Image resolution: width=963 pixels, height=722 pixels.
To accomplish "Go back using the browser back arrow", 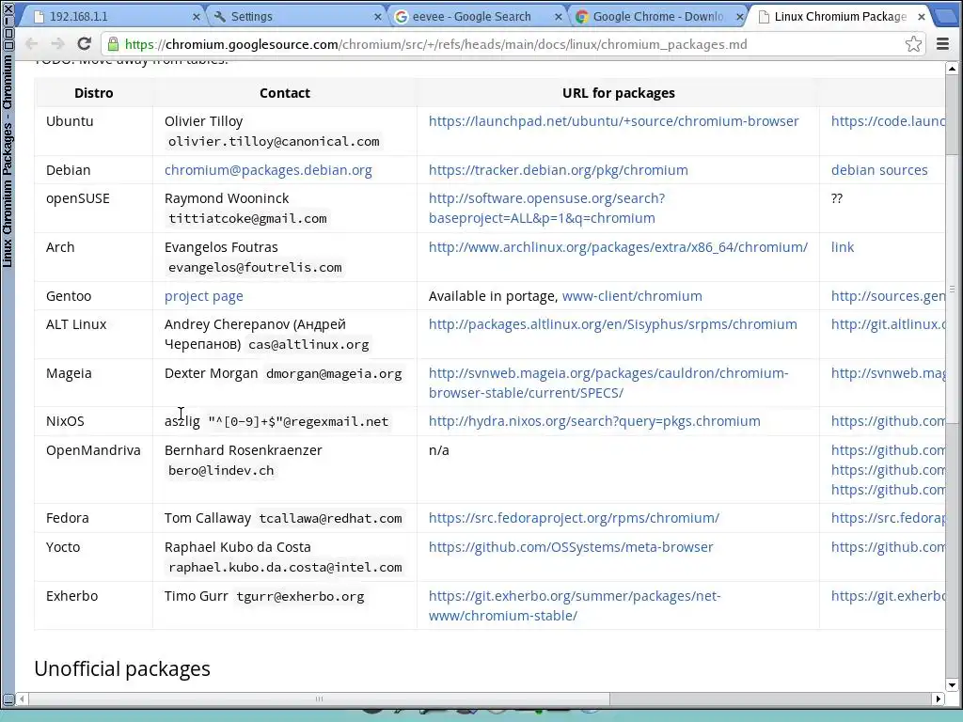I will (x=31, y=43).
